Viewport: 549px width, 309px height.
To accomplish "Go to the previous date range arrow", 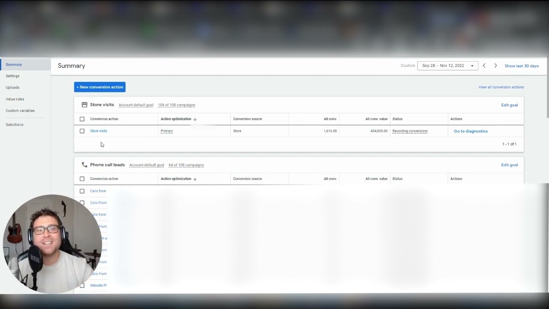I will pyautogui.click(x=484, y=66).
